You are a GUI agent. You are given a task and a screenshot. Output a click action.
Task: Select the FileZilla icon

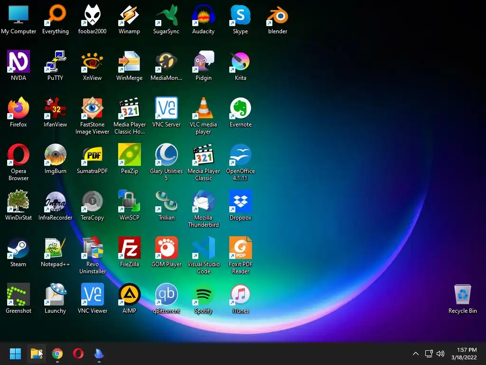point(129,248)
